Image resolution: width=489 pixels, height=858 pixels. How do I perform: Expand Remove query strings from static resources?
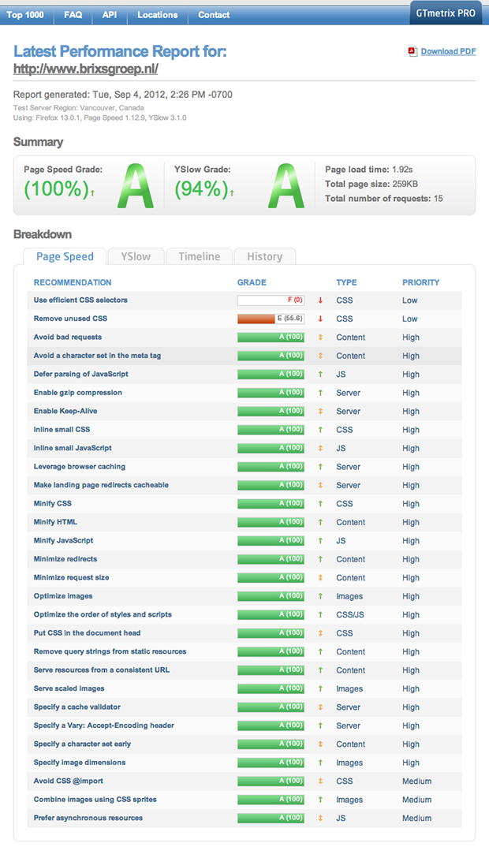(x=110, y=651)
